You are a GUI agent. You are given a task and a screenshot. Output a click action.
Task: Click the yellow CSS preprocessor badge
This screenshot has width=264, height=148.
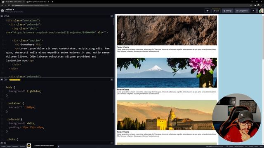(15, 80)
